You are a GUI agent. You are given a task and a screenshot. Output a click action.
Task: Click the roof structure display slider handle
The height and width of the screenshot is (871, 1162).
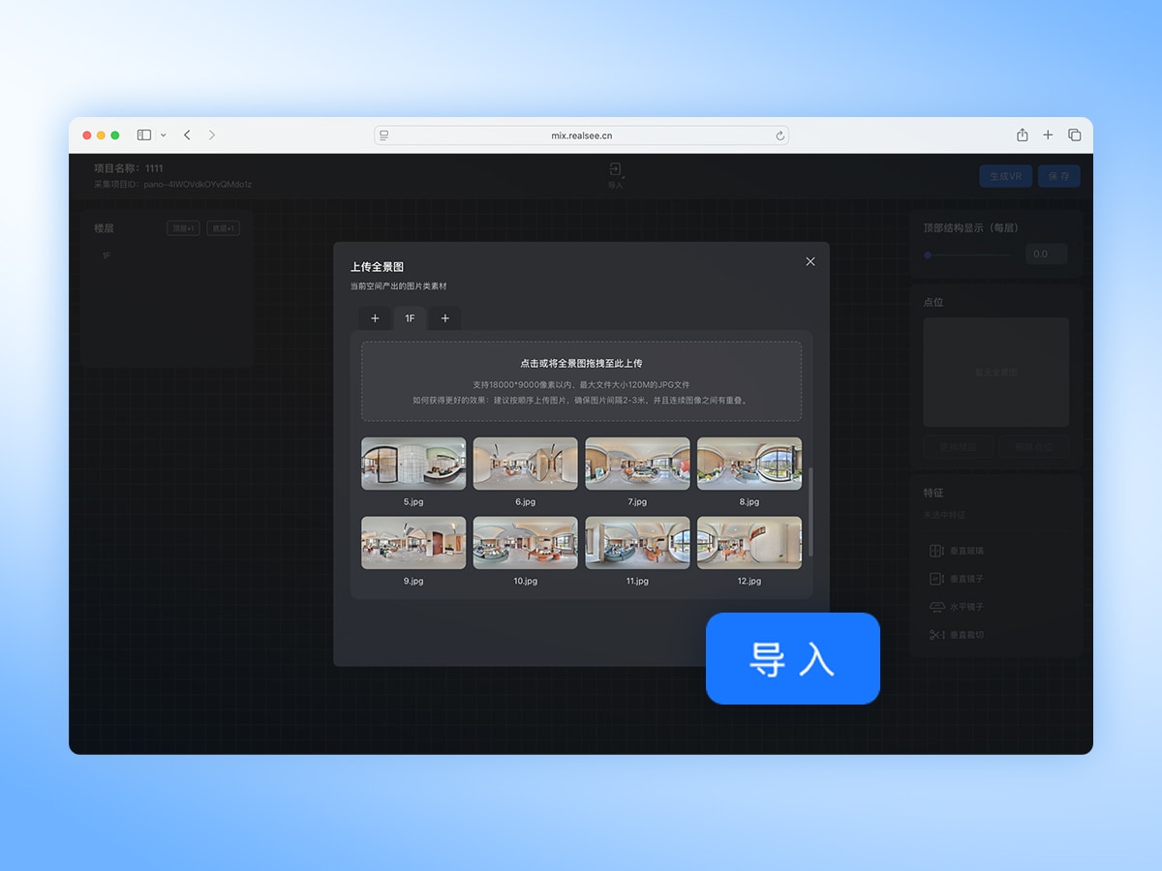click(928, 255)
